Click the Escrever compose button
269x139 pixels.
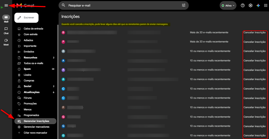[x=26, y=18]
